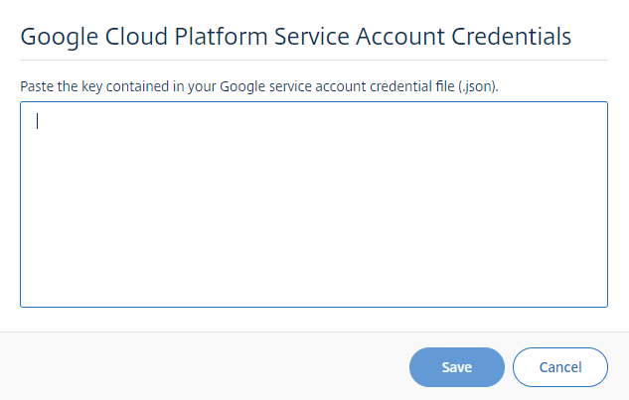Screen dimensions: 629x400
Task: Focus the JSON key input box
Action: [x=313, y=203]
